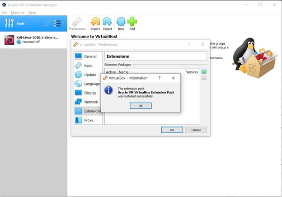Screen dimensions: 282x197
Task: Click the Powered Off status icon
Action: click(x=19, y=42)
